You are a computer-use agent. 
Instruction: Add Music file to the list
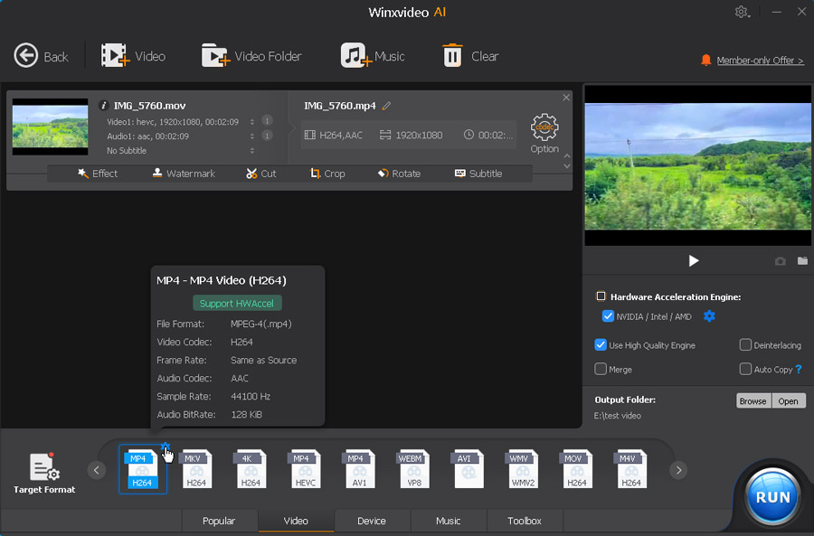pyautogui.click(x=373, y=56)
